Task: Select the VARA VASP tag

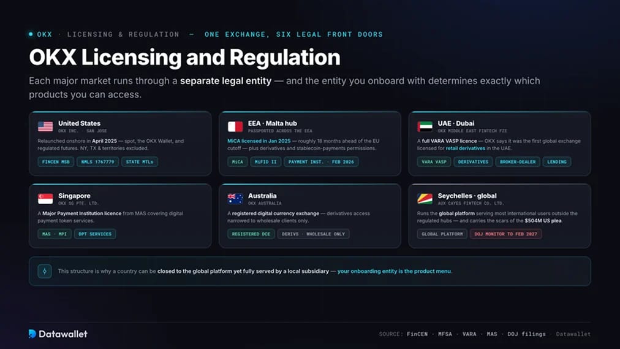Action: click(x=434, y=162)
